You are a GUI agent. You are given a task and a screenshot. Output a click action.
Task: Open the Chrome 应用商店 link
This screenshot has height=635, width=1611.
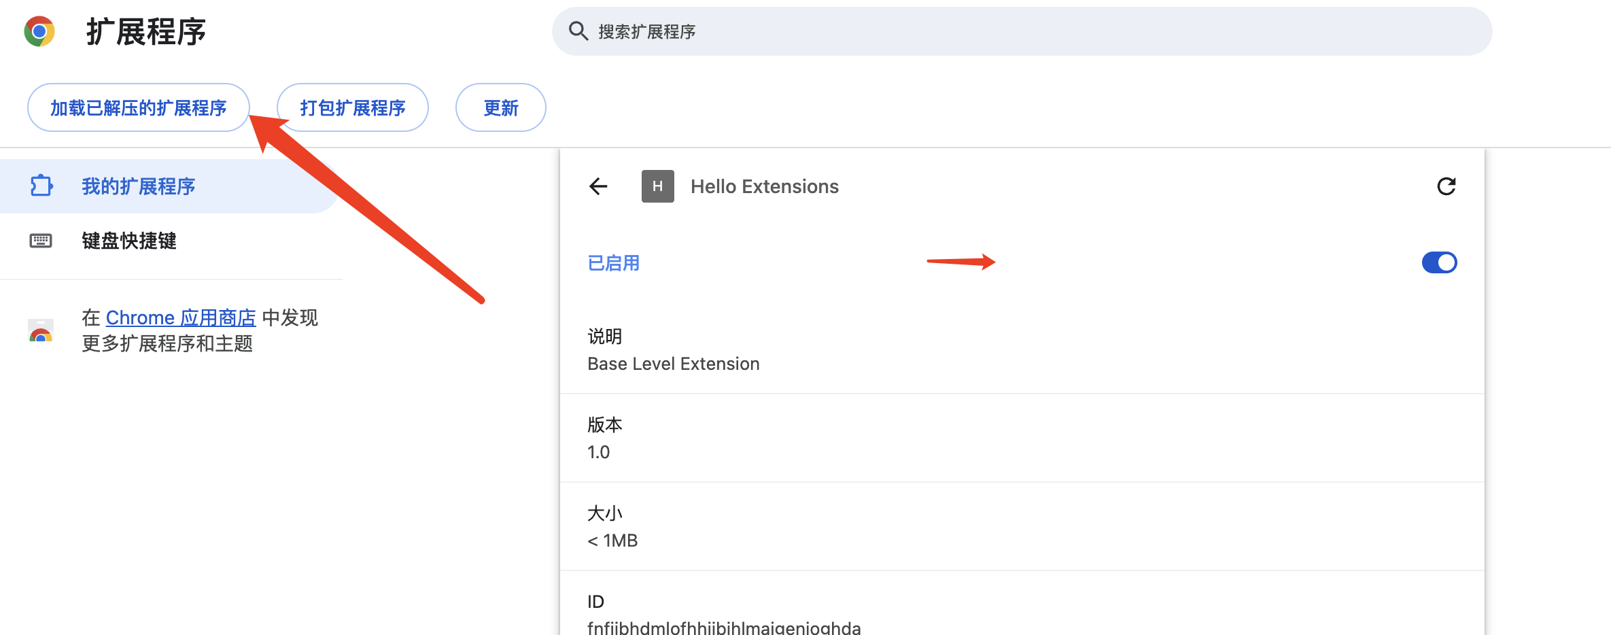pos(181,317)
